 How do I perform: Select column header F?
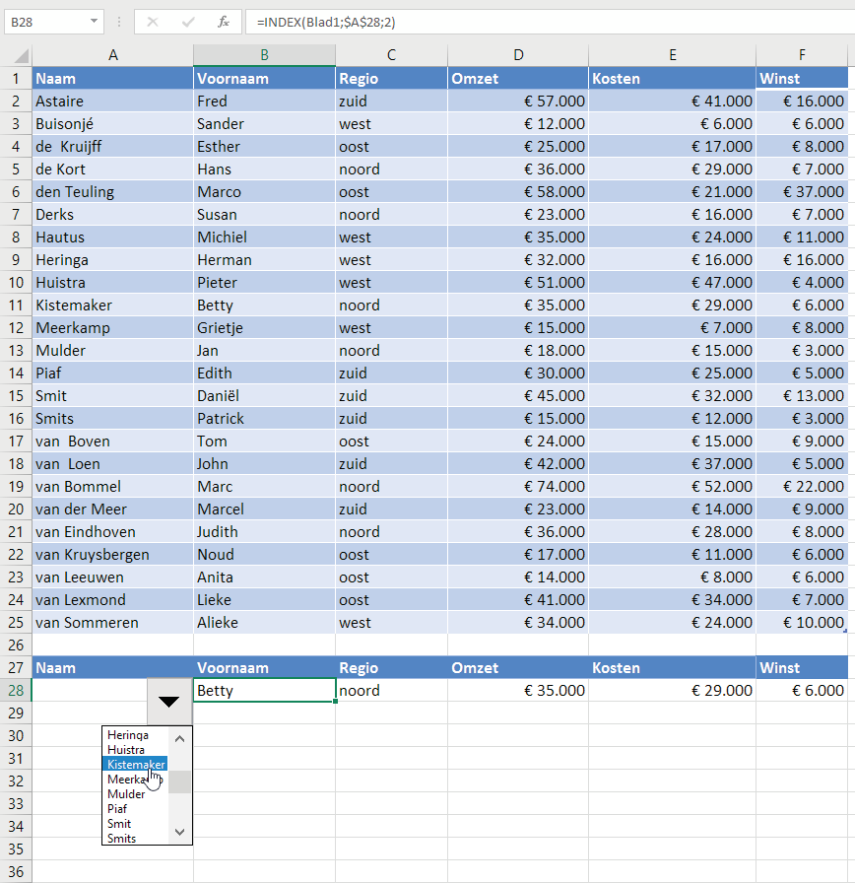(801, 55)
